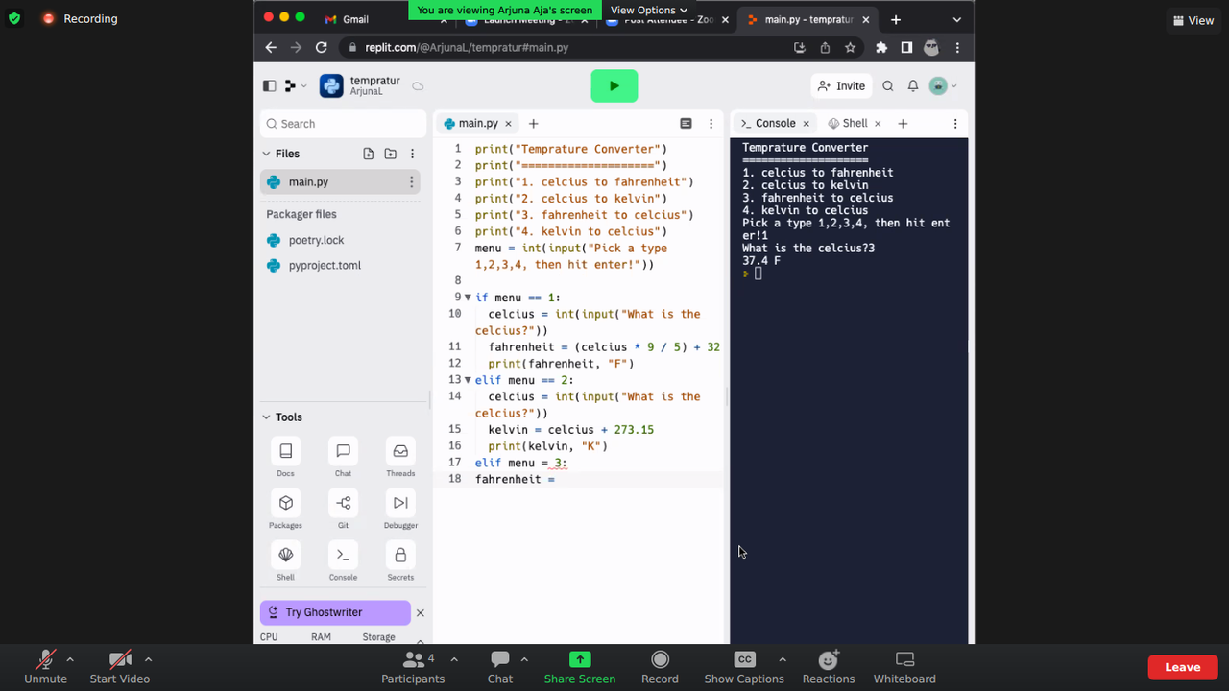Collapse the Files section
Image resolution: width=1229 pixels, height=691 pixels.
pos(266,154)
